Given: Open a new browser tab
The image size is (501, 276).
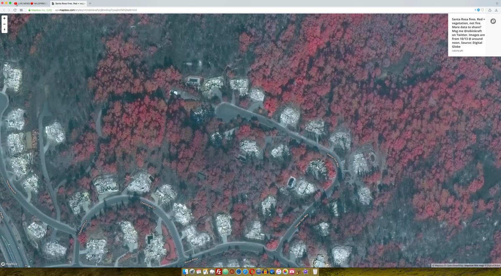Looking at the screenshot, I should 90,3.
